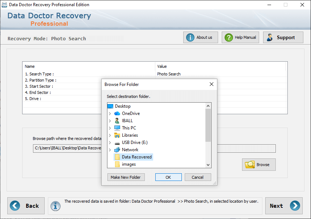This screenshot has width=311, height=219.
Task: Click the 'Photo Search' value cell
Action: click(169, 74)
